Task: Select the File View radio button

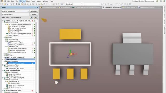Action: 2,18
